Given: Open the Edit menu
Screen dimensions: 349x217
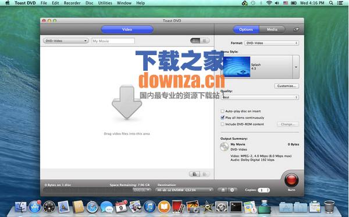Looking at the screenshot, I should (x=55, y=3).
